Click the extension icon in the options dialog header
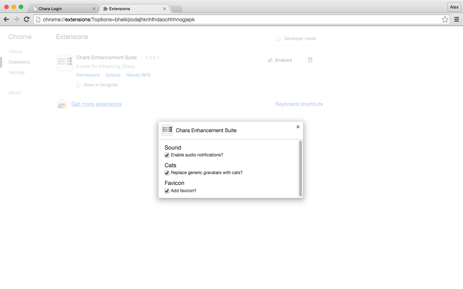Image resolution: width=463 pixels, height=289 pixels. [167, 130]
